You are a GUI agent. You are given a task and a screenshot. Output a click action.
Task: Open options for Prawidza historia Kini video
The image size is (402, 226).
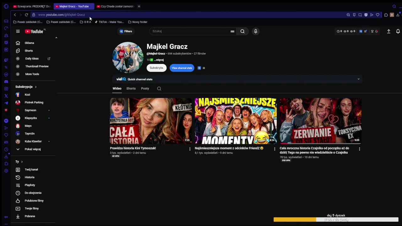tap(190, 149)
